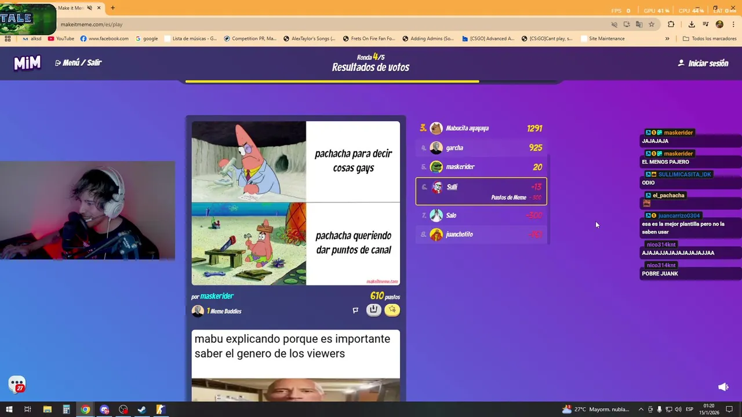The height and width of the screenshot is (417, 742).
Task: Favorite meme with yellow star button
Action: (392, 310)
